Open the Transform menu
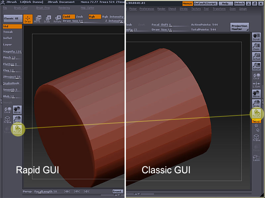 click(x=219, y=9)
